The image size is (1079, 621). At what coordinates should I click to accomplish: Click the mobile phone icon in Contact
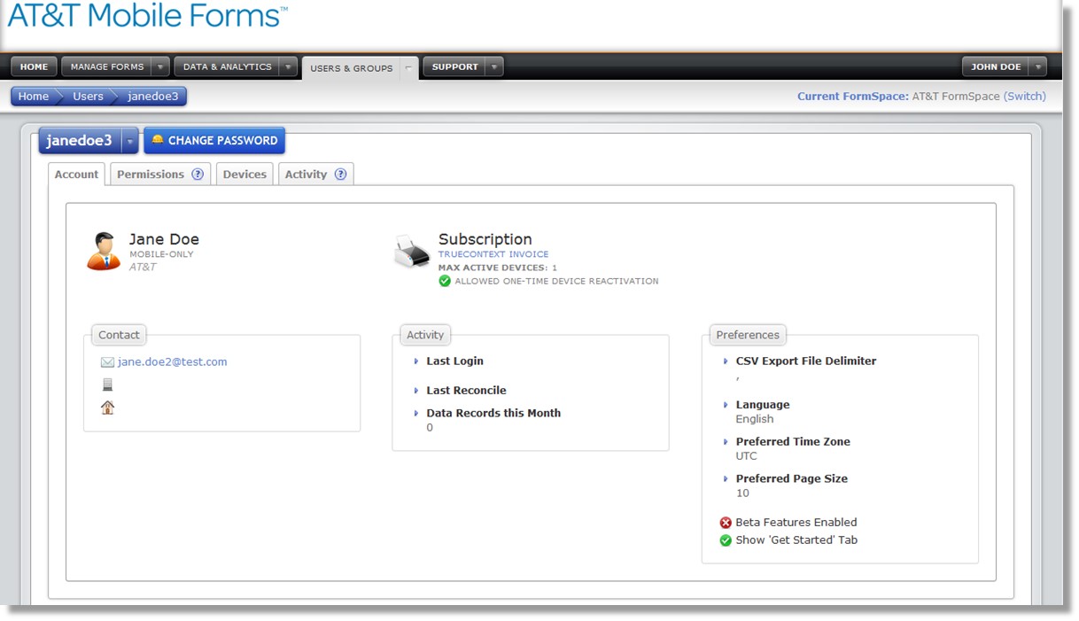click(107, 384)
